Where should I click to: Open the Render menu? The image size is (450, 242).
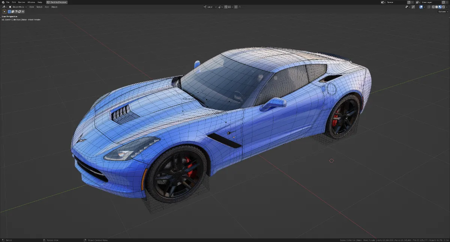(22, 2)
